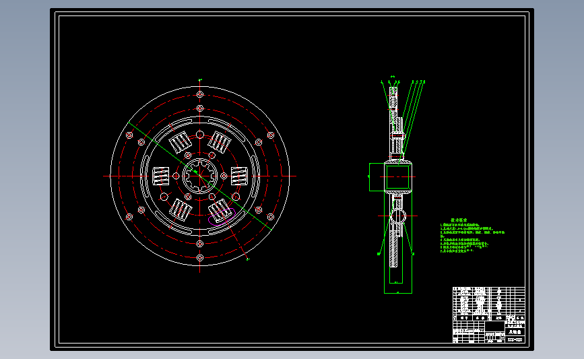This screenshot has width=584, height=359.
Task: Click the bottom-left damper spring
Action: [181, 209]
